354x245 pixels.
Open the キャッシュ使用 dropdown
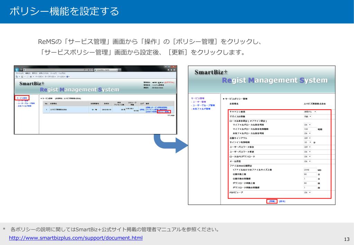click(310, 112)
